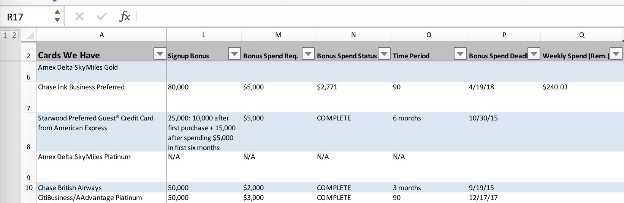Click COMPLETE status in Chase British Airways row
This screenshot has height=203, width=624.
(353, 187)
